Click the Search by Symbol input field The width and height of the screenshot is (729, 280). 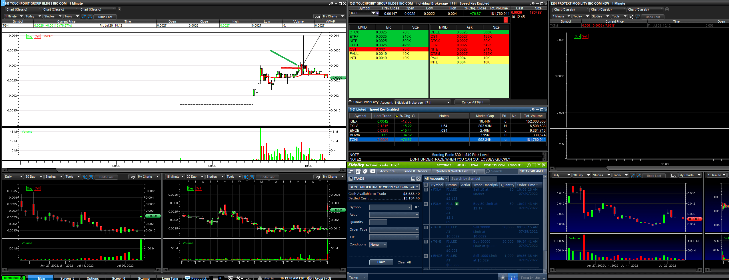473,179
